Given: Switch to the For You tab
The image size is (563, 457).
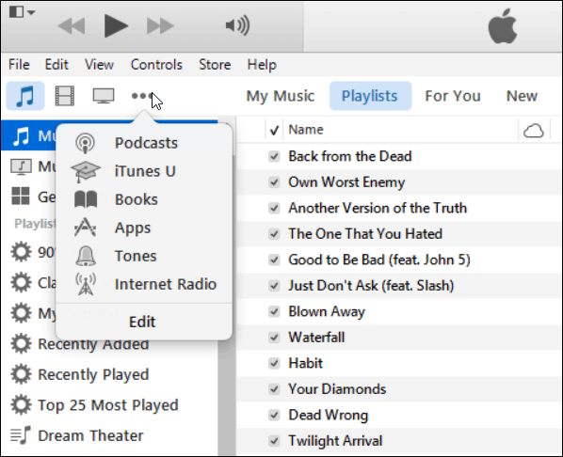Looking at the screenshot, I should pos(453,96).
